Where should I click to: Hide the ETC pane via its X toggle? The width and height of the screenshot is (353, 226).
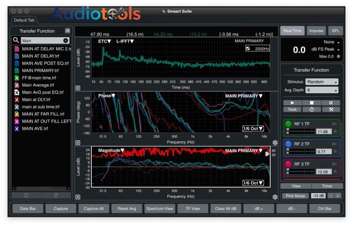(x=78, y=88)
